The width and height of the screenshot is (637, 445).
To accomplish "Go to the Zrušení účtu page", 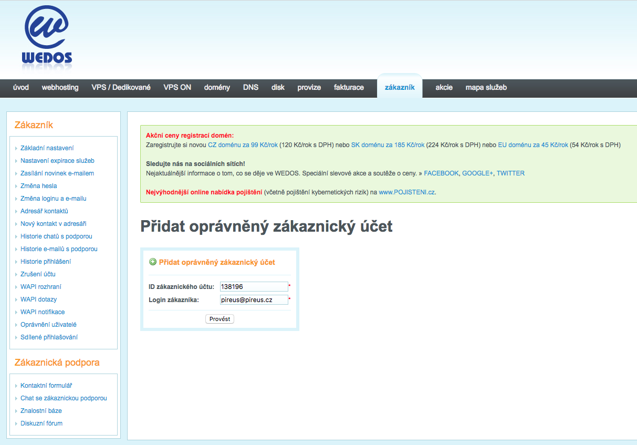I will [38, 274].
